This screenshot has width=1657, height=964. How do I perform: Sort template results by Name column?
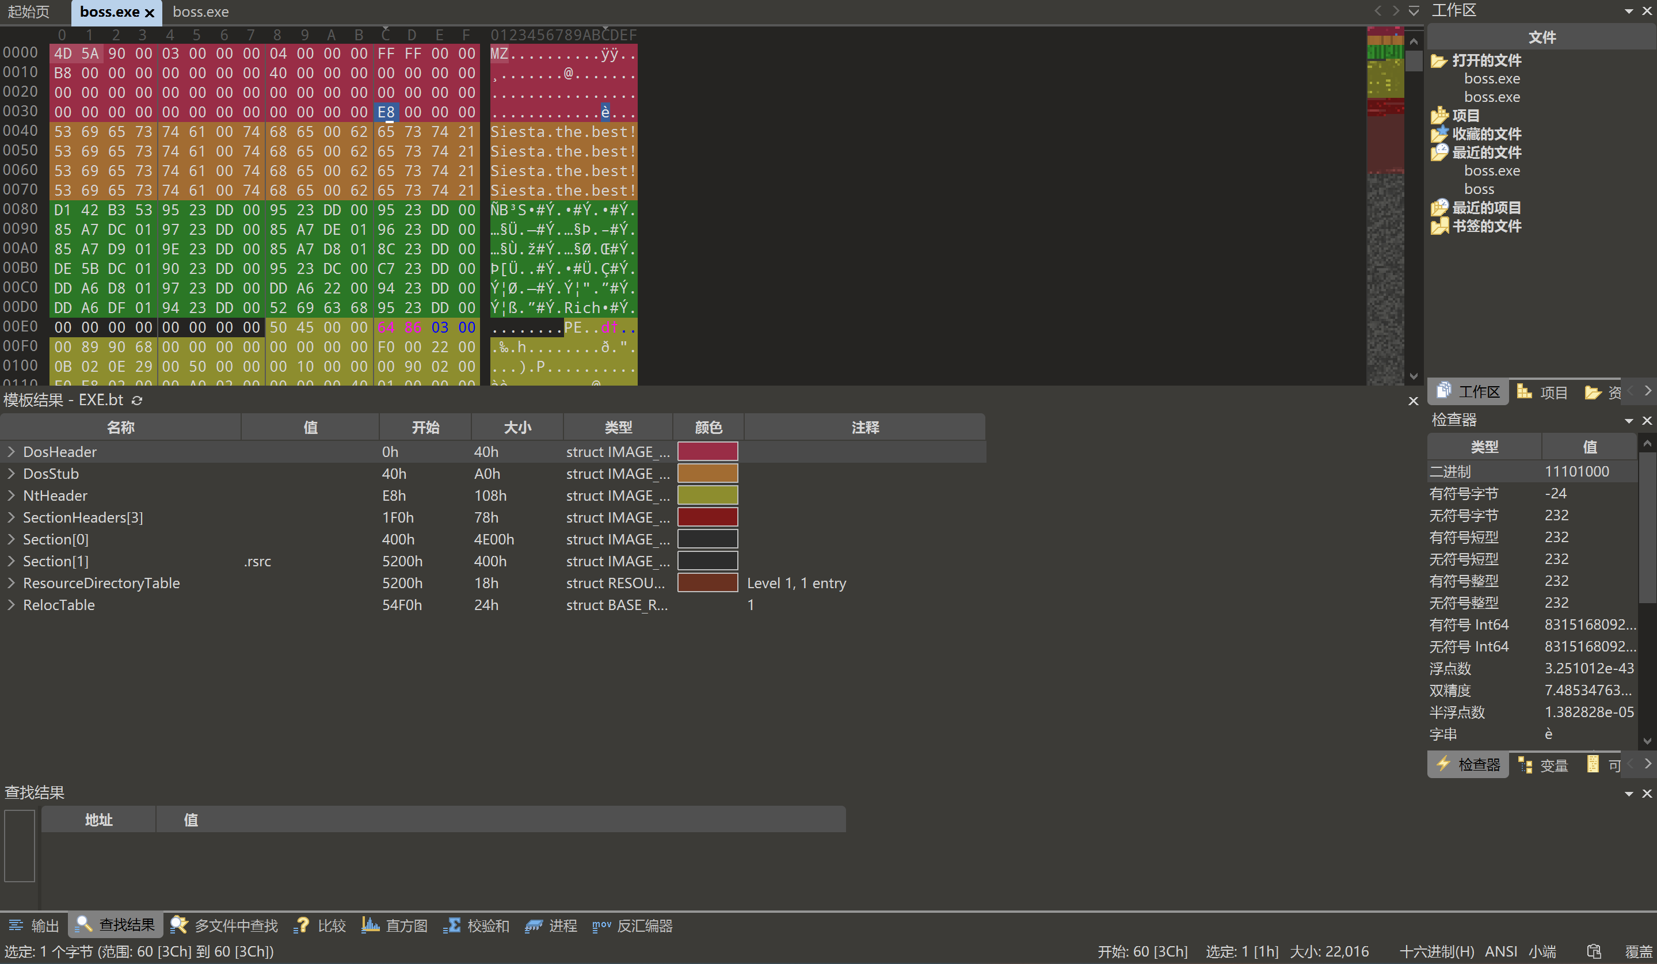point(121,428)
